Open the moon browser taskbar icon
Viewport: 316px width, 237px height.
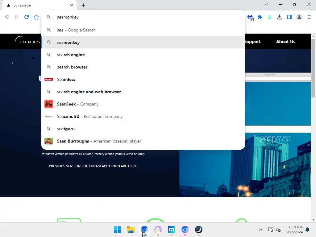(x=198, y=230)
